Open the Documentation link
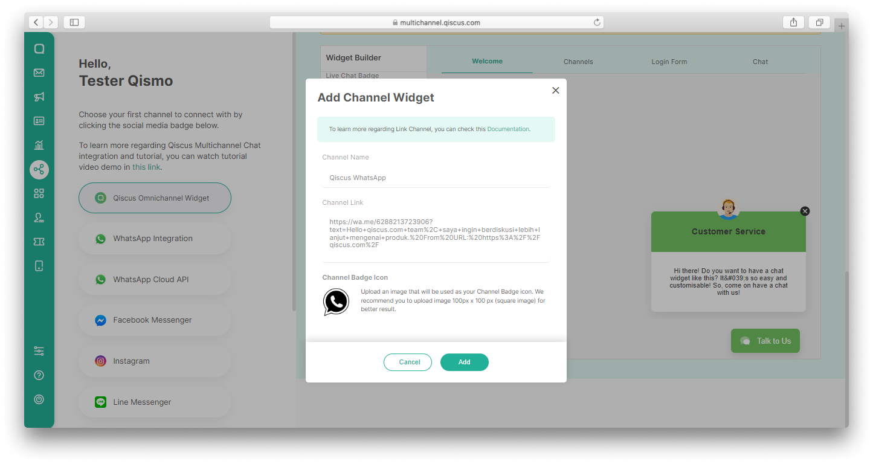 click(x=508, y=129)
